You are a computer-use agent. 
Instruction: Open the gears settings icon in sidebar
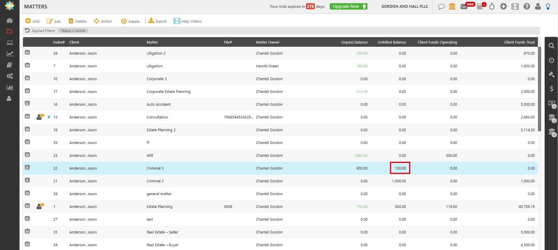10,76
